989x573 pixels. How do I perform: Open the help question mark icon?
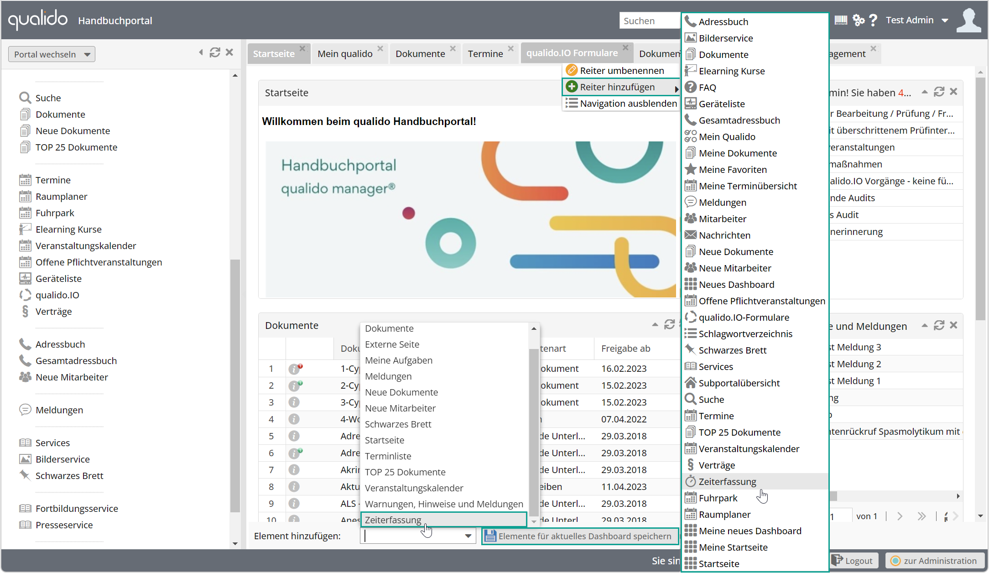pyautogui.click(x=873, y=20)
